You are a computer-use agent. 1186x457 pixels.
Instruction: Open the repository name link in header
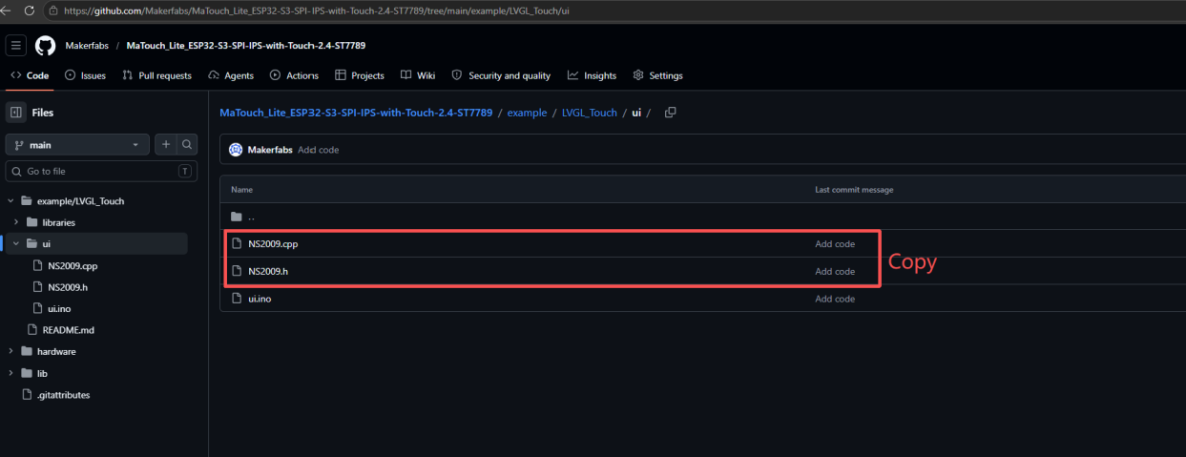pyautogui.click(x=246, y=46)
